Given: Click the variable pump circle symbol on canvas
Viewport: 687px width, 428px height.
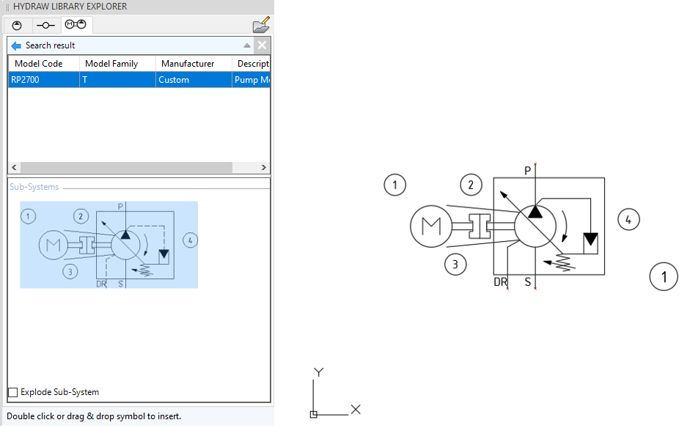Looking at the screenshot, I should (535, 225).
